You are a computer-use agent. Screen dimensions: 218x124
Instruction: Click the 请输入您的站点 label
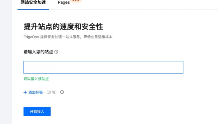[38, 52]
